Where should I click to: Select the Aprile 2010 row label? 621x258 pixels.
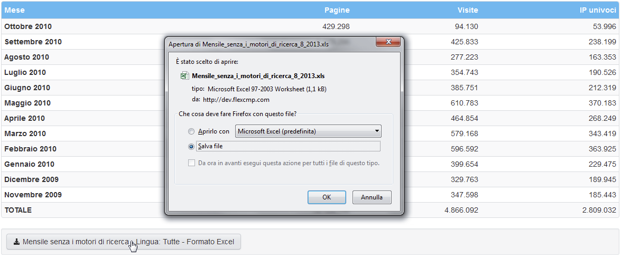point(24,118)
